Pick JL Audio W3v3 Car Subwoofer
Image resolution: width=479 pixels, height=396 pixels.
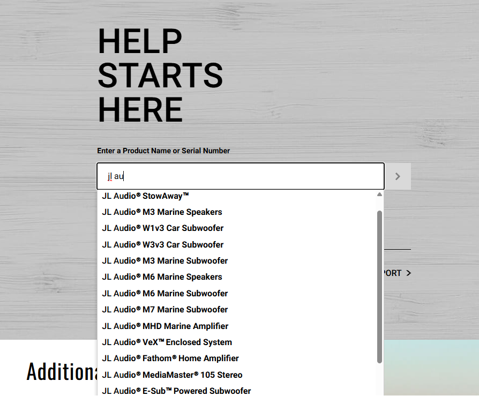click(162, 245)
